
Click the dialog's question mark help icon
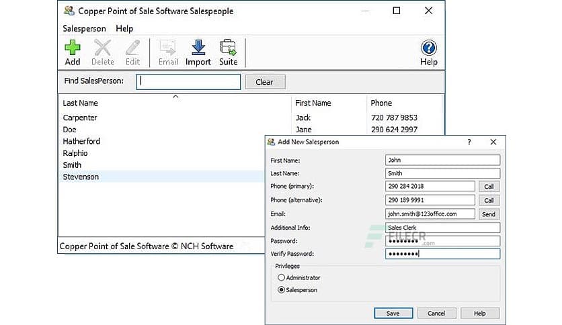[469, 142]
